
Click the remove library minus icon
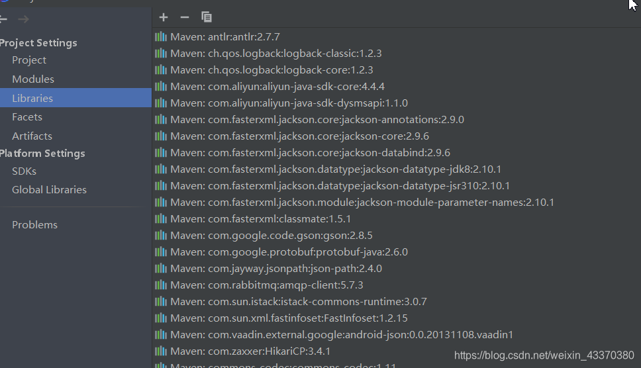click(185, 17)
